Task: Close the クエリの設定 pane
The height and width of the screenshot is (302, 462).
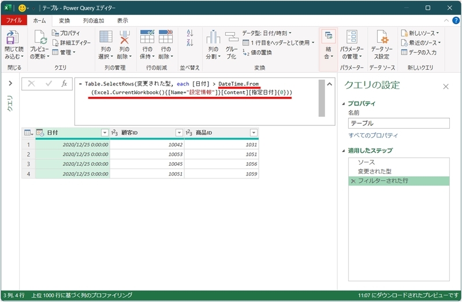Action: pyautogui.click(x=446, y=87)
